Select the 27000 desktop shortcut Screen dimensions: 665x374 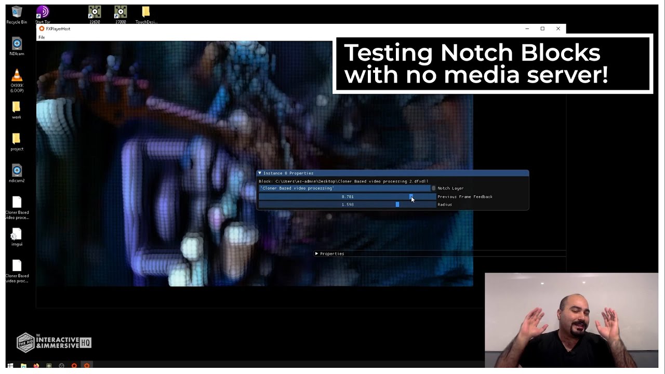click(x=121, y=15)
